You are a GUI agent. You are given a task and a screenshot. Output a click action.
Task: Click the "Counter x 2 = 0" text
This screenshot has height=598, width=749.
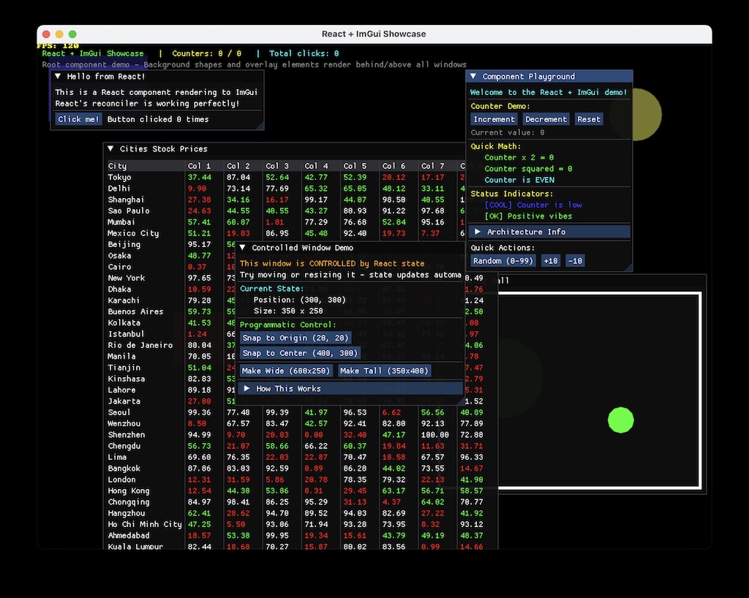(519, 157)
